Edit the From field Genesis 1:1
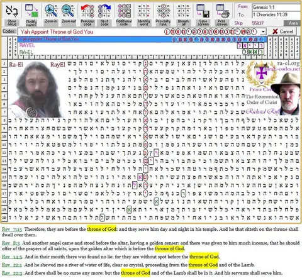This screenshot has width=302, height=278. 276,8
